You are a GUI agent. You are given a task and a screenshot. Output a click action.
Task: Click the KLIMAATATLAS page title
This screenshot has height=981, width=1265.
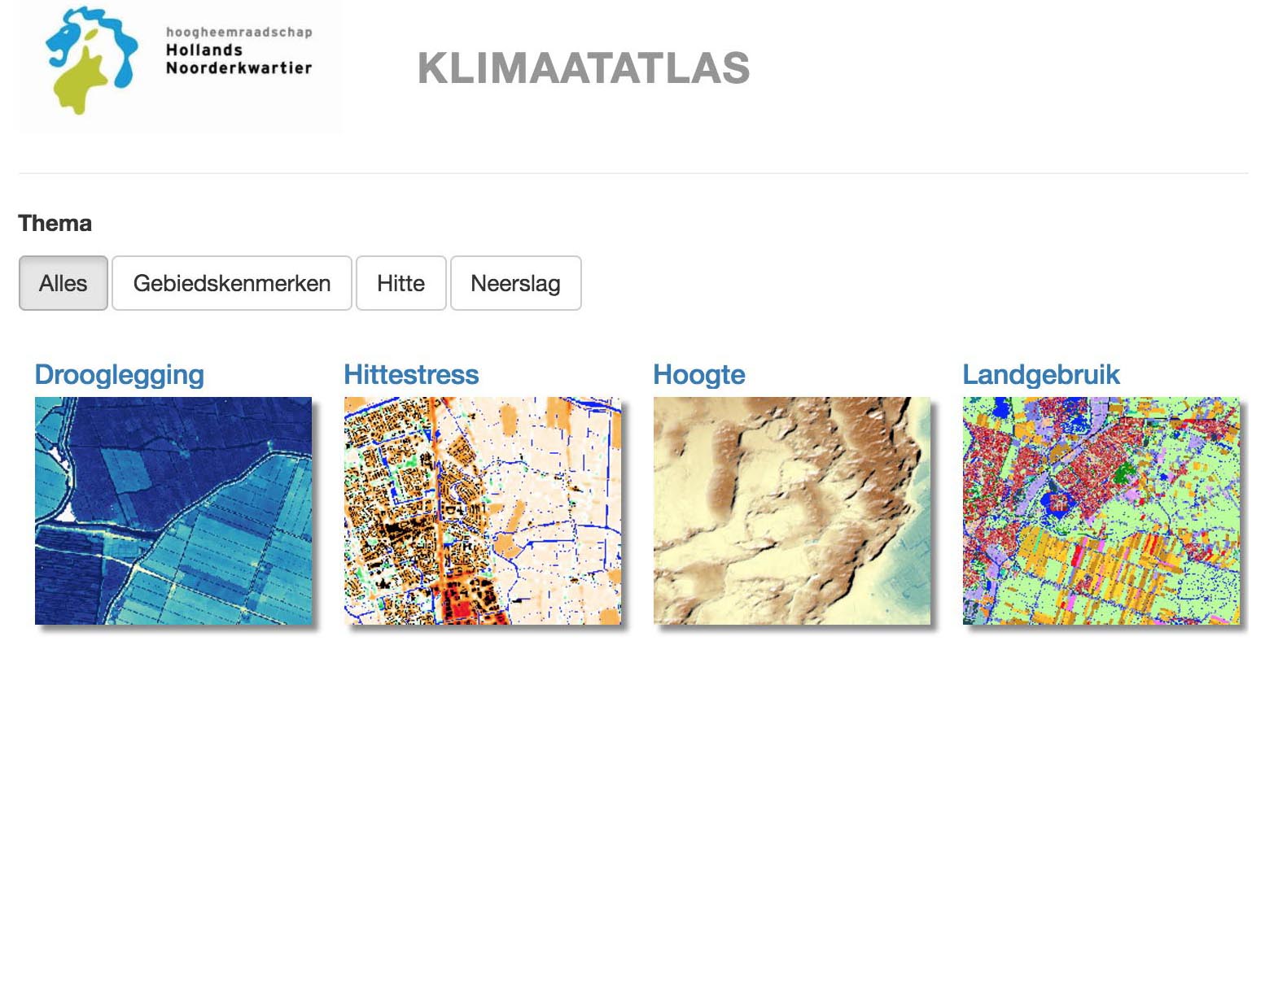(584, 68)
